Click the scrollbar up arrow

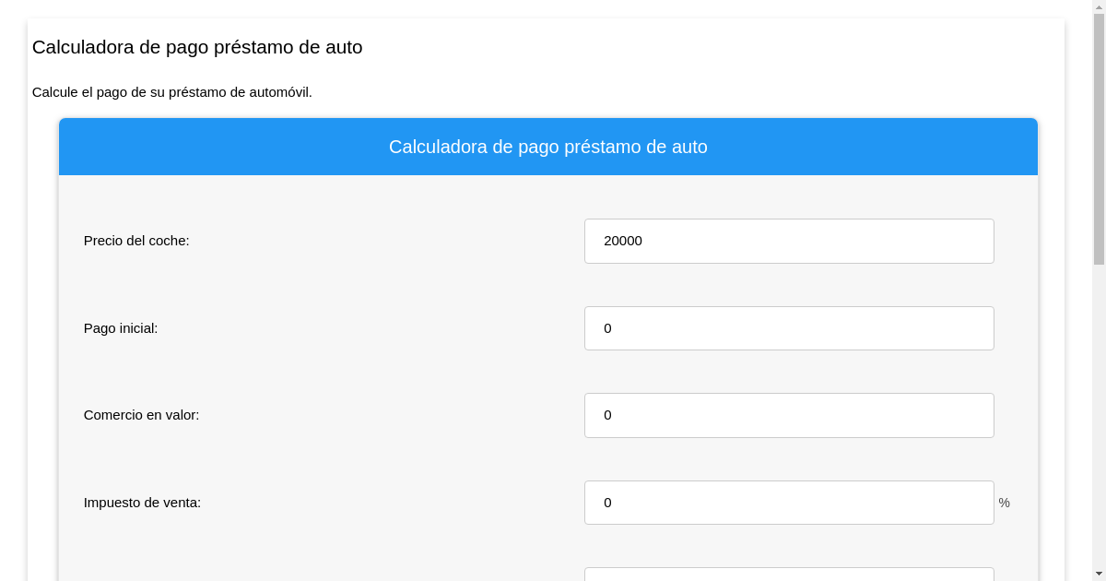click(1100, 6)
